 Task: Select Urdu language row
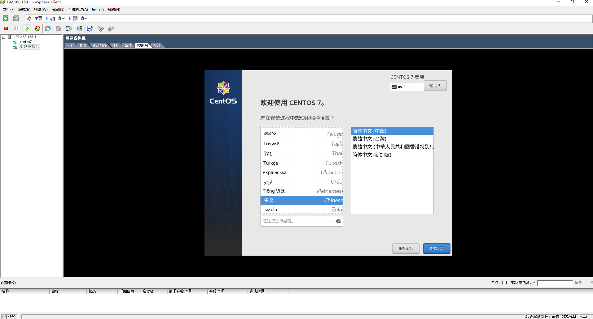[x=302, y=182]
